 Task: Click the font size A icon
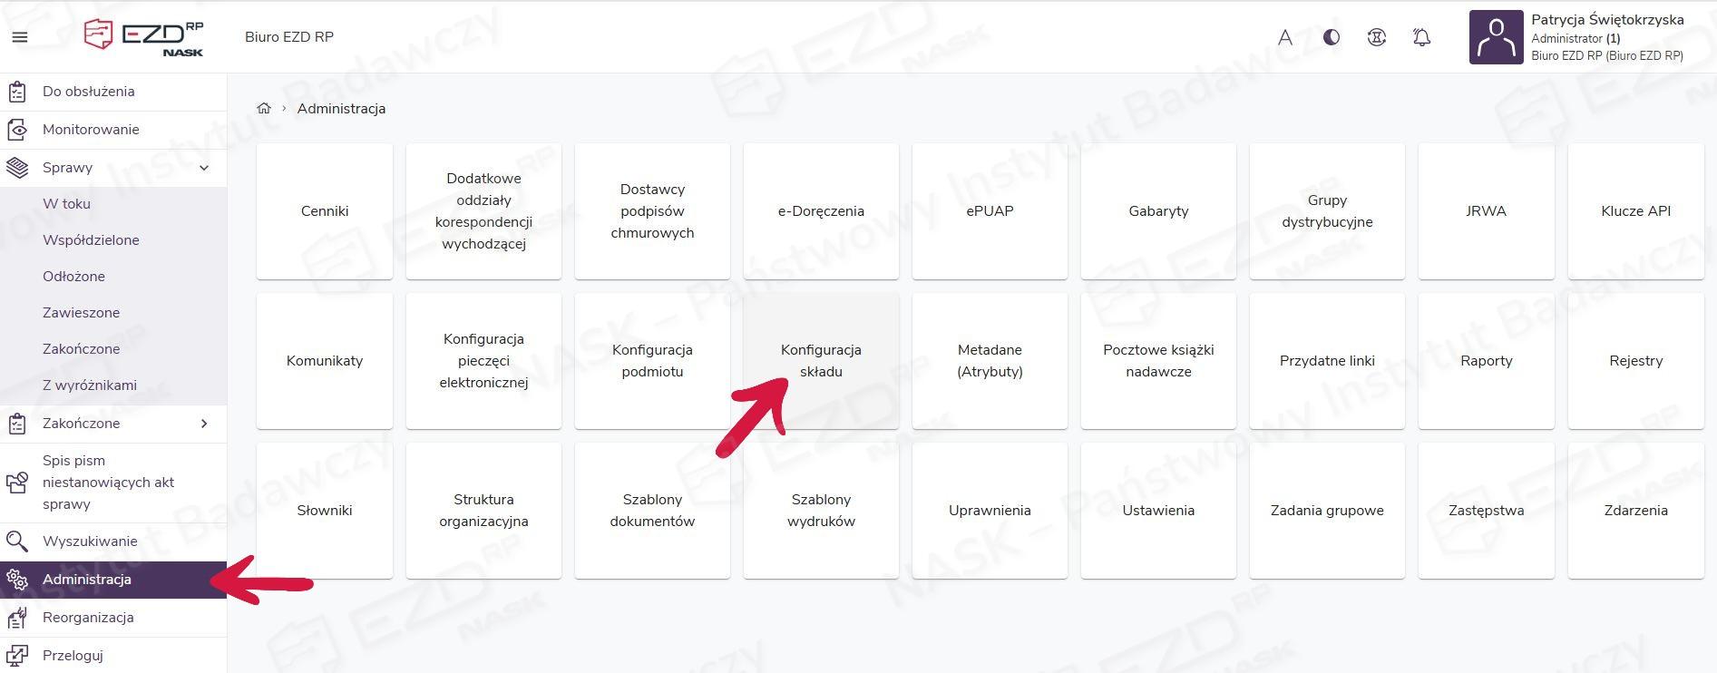click(x=1285, y=37)
